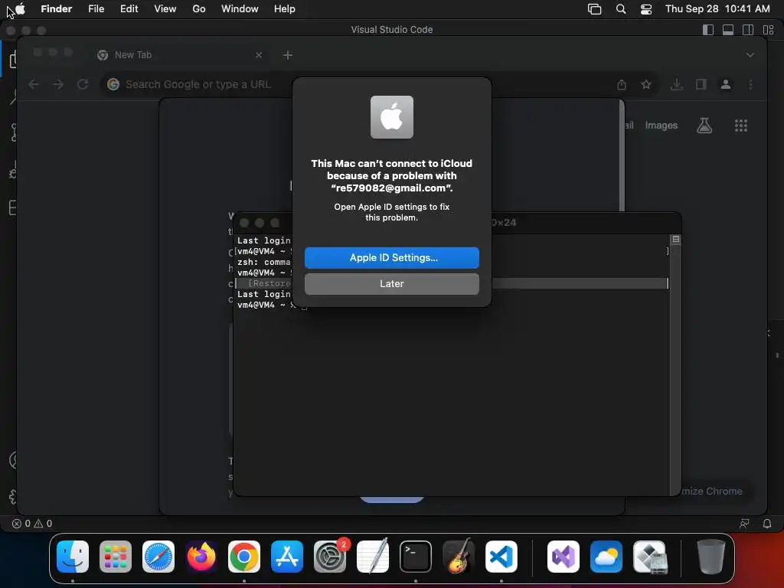Open VS Code feedback status icon
Screen dimensions: 784x588
[x=744, y=524]
